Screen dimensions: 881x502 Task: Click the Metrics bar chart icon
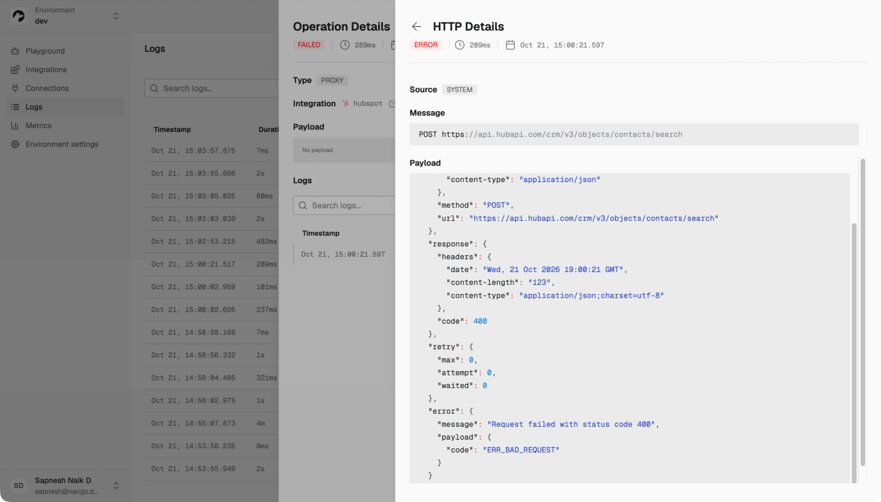coord(15,126)
